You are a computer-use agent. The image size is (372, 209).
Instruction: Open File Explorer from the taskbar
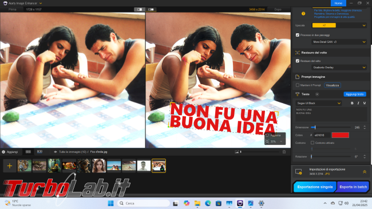click(197, 203)
